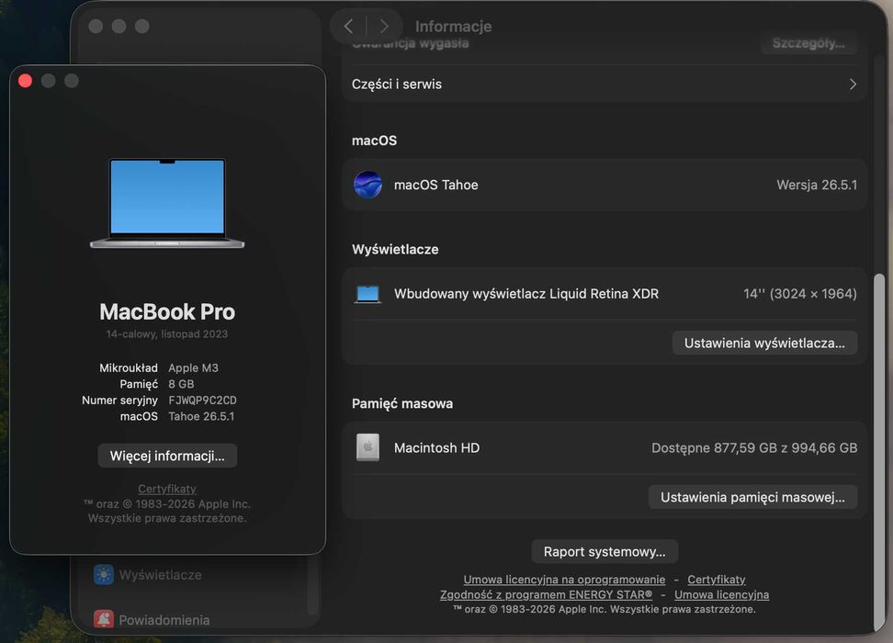Click the Tahoe 26.5.1 value in About window
Screen dimensions: 893x643
pos(201,416)
